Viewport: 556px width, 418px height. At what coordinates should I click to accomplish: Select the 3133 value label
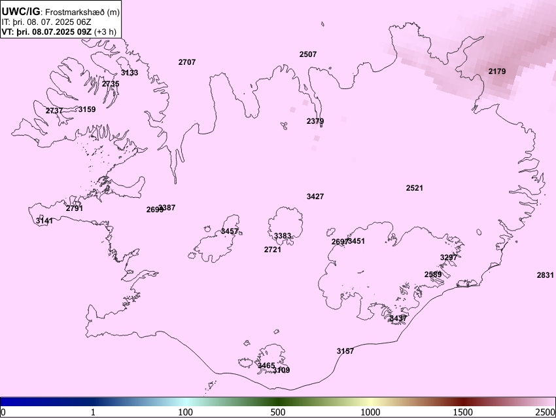point(130,73)
